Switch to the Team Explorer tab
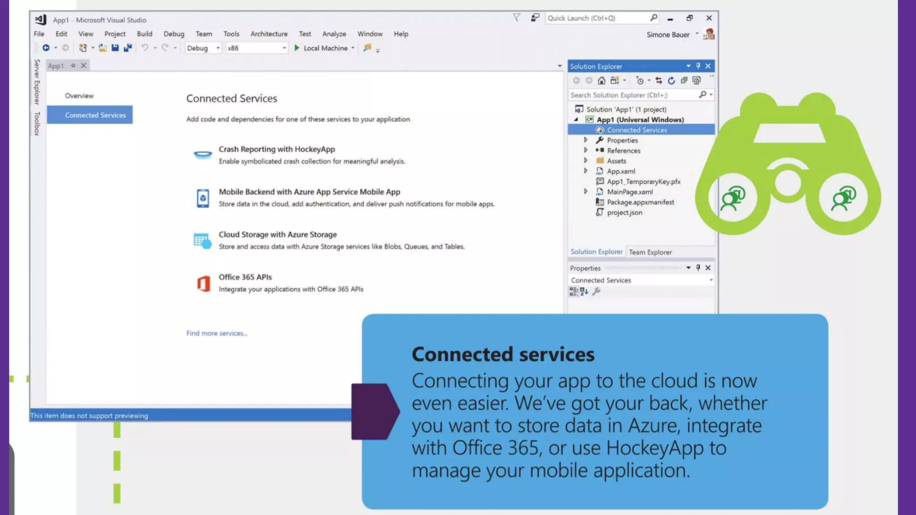 click(650, 252)
